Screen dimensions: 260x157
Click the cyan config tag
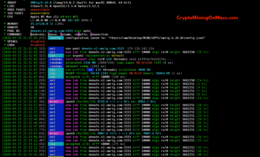[x=56, y=38]
